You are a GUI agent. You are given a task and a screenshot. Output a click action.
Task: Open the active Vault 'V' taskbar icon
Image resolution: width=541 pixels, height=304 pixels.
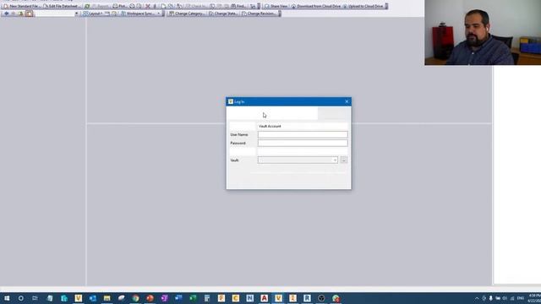pos(278,298)
